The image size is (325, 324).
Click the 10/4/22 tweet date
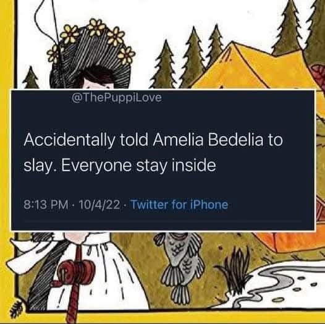[99, 205]
